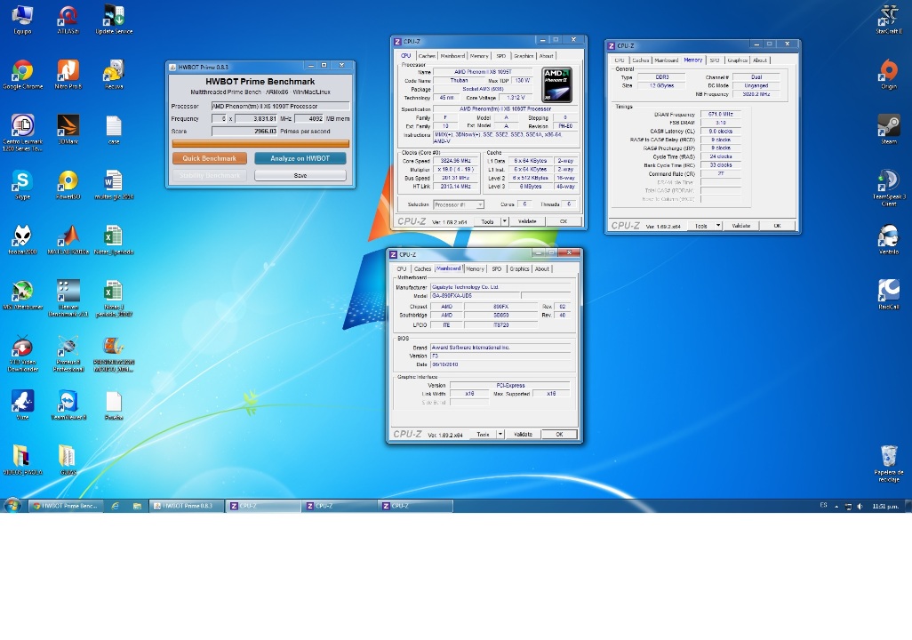The image size is (912, 640).
Task: Select the case text file on desktop
Action: pos(114,129)
